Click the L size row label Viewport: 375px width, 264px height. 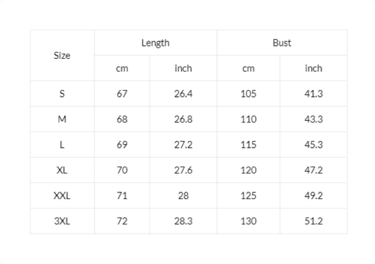click(62, 145)
